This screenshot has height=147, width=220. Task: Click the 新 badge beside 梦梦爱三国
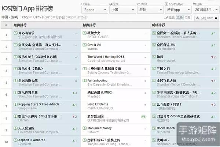coord(144,117)
